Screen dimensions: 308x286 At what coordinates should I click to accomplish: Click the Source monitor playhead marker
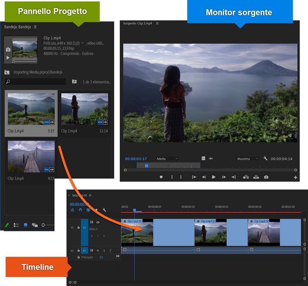[x=147, y=166]
